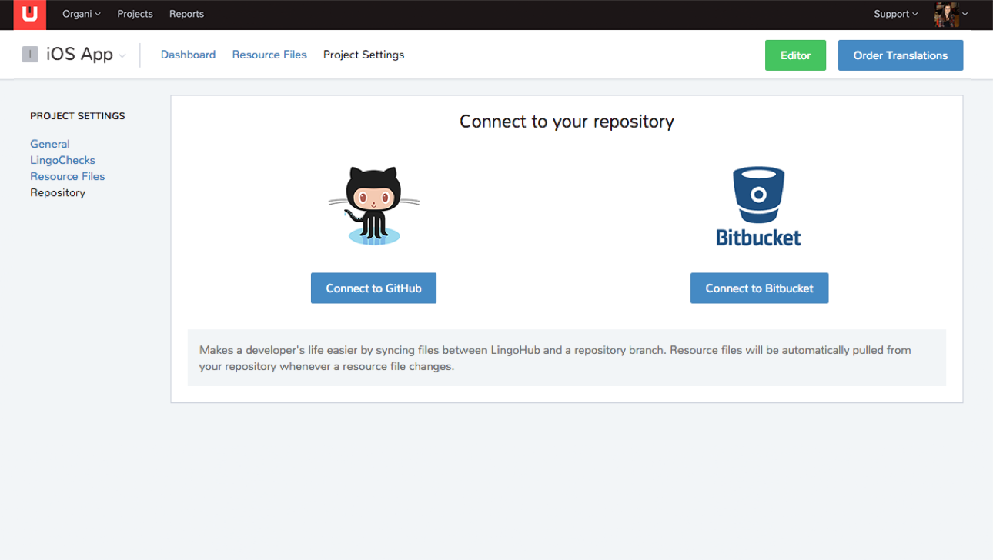Image resolution: width=993 pixels, height=560 pixels.
Task: Click the Order Translations button
Action: pyautogui.click(x=901, y=55)
